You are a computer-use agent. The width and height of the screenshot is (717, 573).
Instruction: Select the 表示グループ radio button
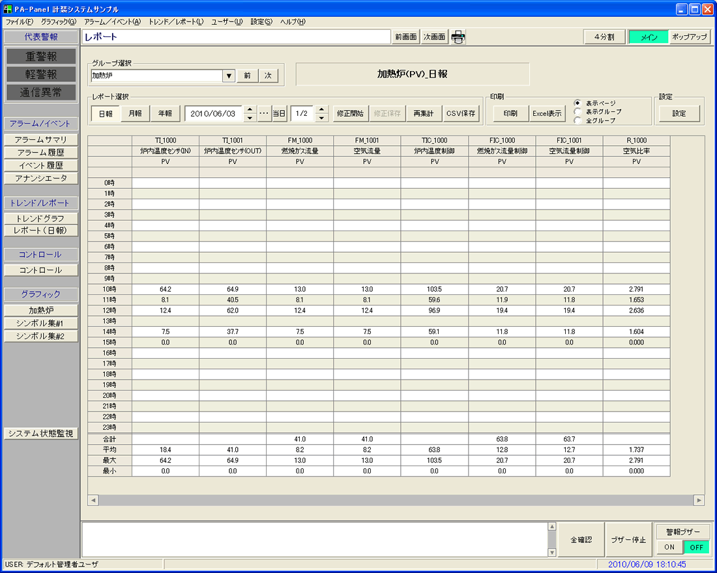pyautogui.click(x=578, y=112)
